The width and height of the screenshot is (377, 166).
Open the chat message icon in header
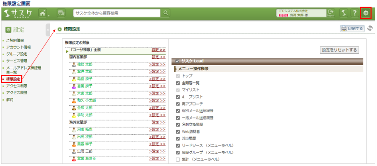point(61,13)
